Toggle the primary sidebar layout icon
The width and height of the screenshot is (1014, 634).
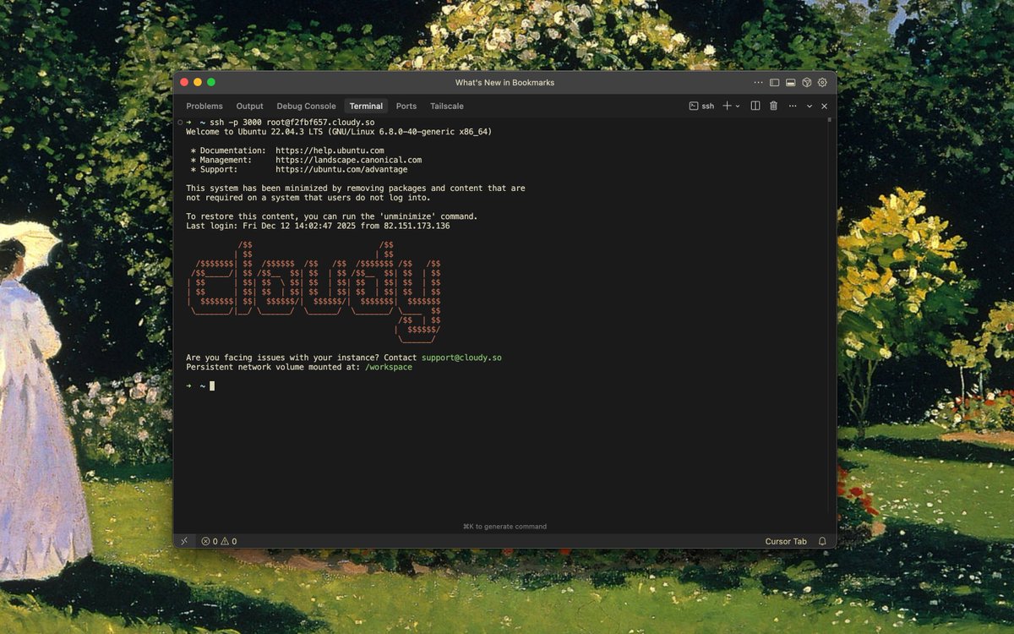click(x=774, y=83)
